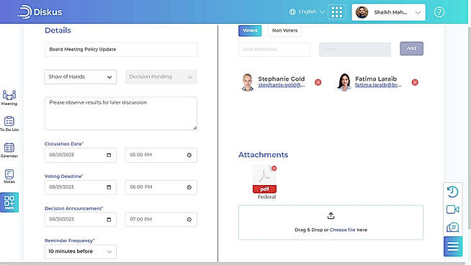471x265 pixels.
Task: Open the Meeting section in sidebar
Action: (x=9, y=98)
